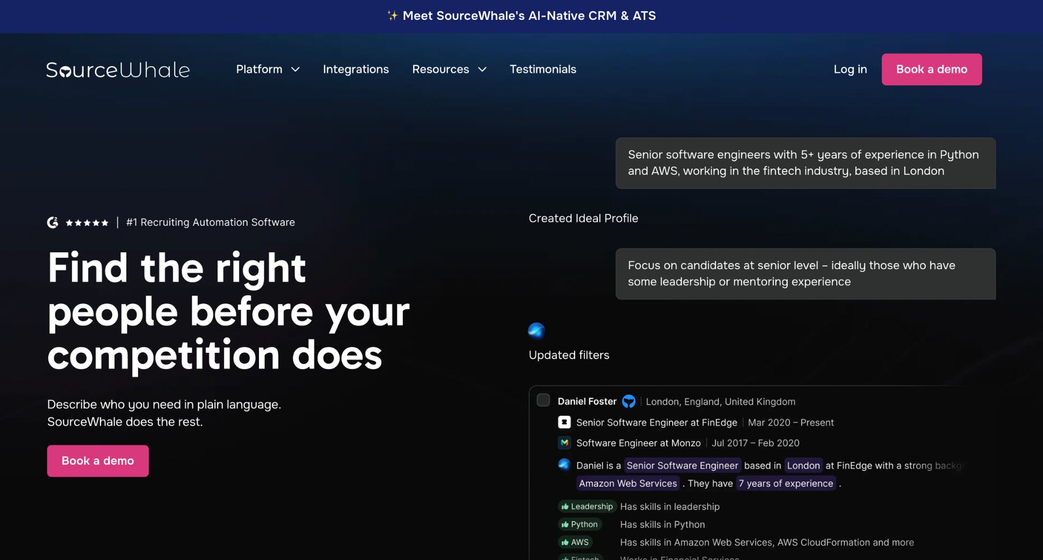
Task: Expand the Resources dropdown menu
Action: 449,69
